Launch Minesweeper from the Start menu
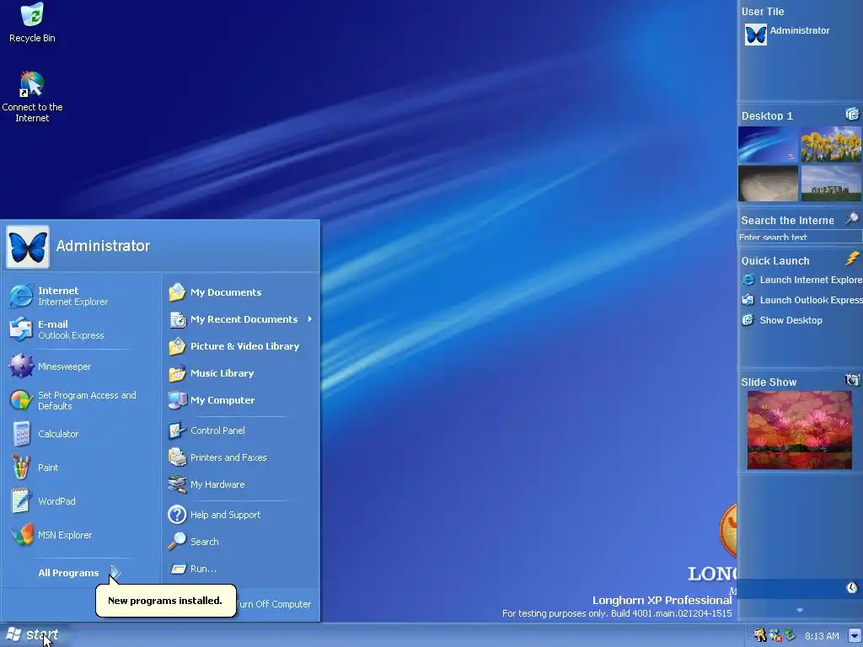The width and height of the screenshot is (863, 647). pos(51,366)
